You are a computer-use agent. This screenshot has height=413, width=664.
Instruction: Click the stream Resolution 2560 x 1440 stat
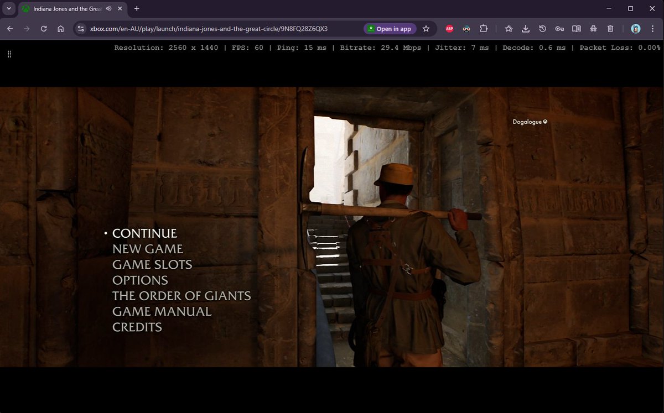pos(166,48)
